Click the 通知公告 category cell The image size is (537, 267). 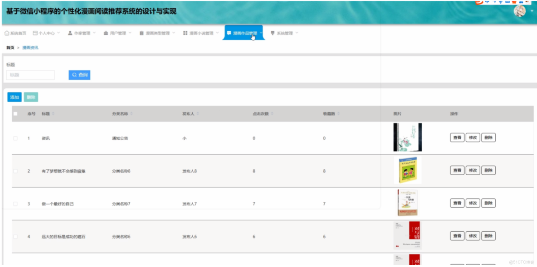pyautogui.click(x=120, y=138)
